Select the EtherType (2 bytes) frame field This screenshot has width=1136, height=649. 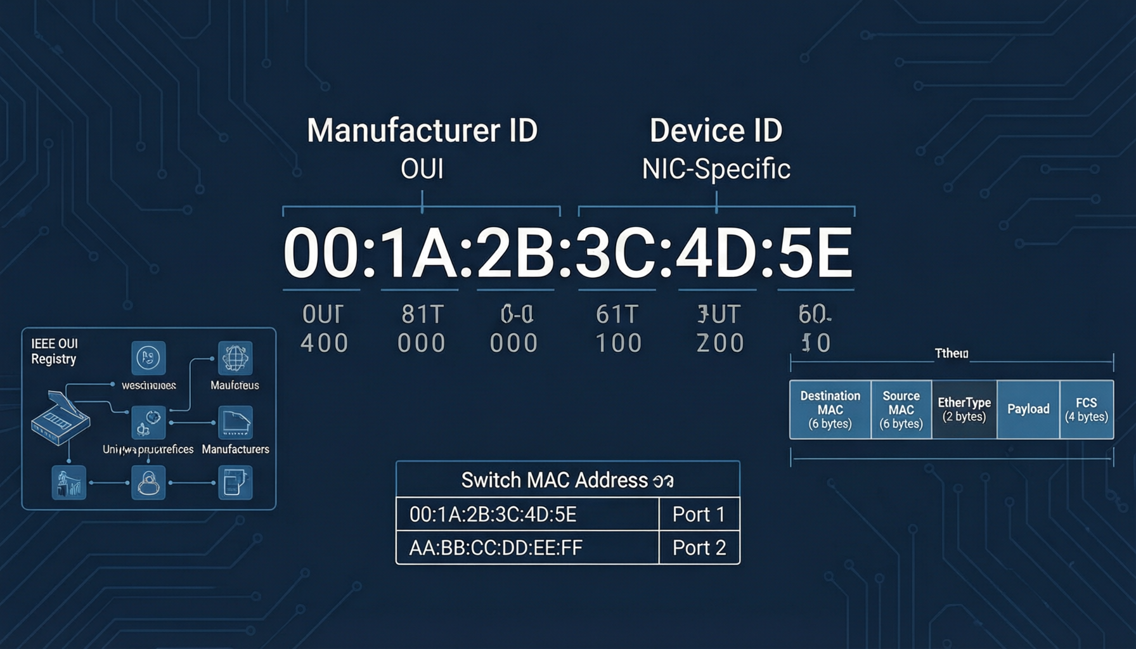tap(964, 409)
